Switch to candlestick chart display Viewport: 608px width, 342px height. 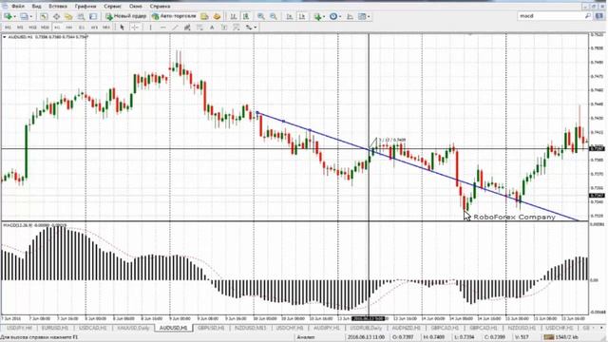[245, 16]
